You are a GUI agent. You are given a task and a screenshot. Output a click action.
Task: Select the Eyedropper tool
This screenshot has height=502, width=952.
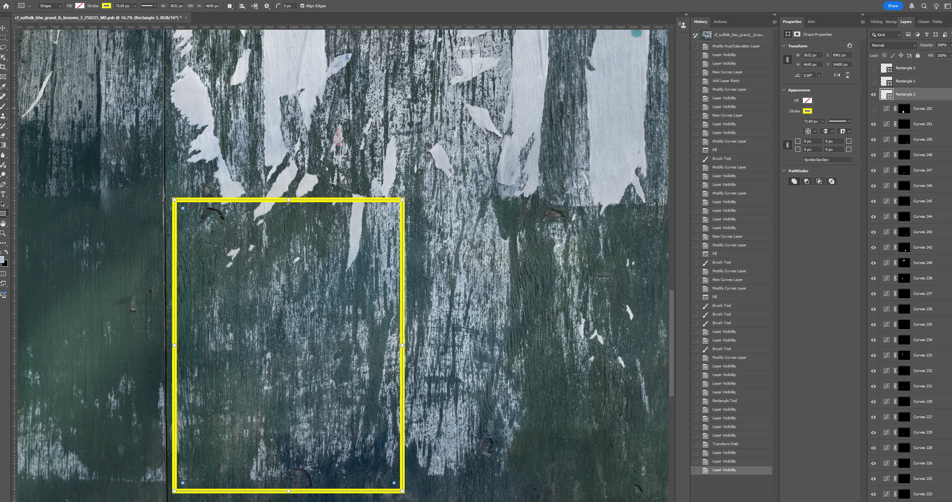(3, 87)
